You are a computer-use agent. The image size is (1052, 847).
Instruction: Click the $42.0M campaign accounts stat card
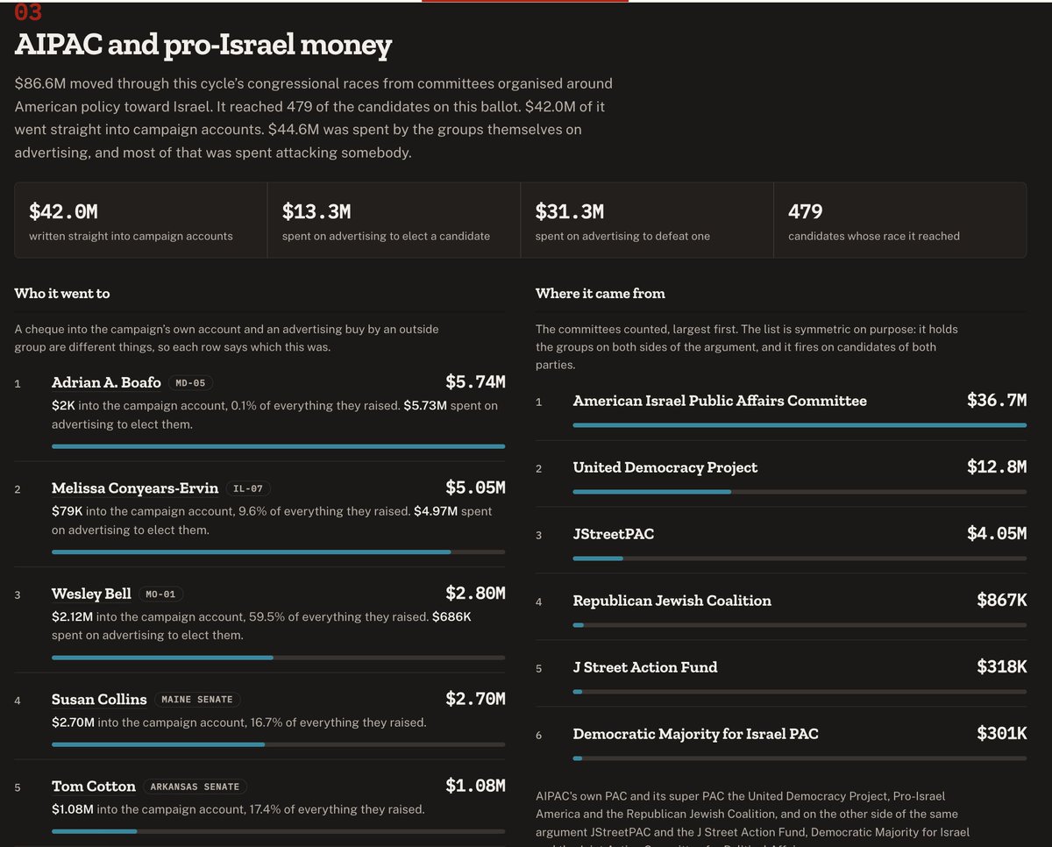point(141,220)
